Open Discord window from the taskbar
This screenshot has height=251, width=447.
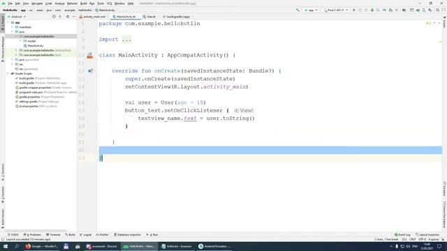(x=101, y=246)
